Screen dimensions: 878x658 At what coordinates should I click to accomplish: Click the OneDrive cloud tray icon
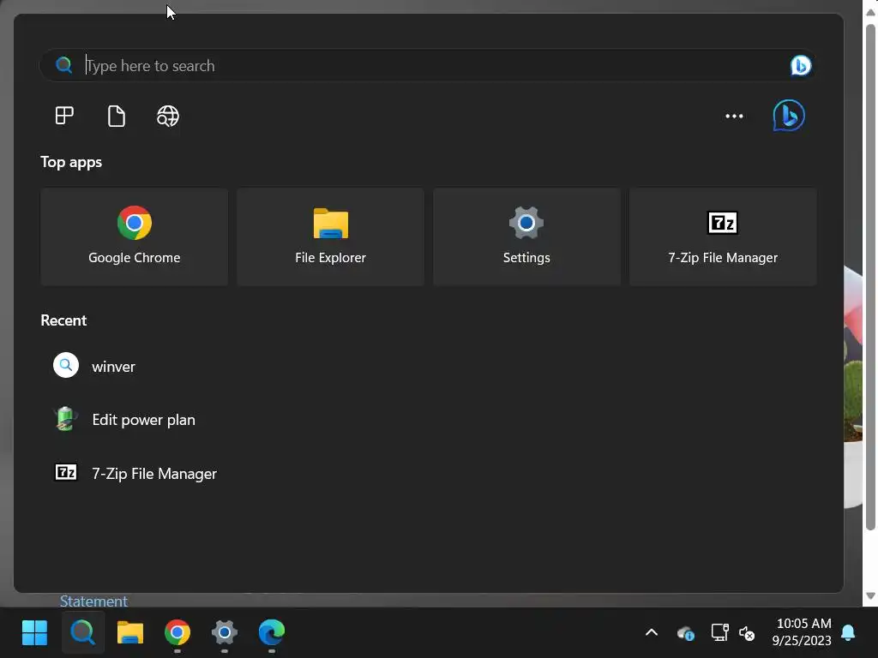(x=685, y=633)
